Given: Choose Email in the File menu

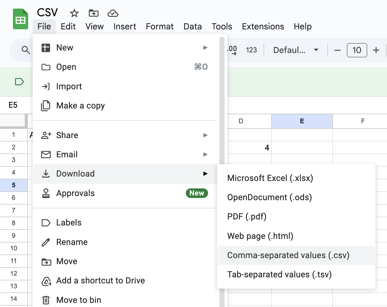Looking at the screenshot, I should (125, 155).
